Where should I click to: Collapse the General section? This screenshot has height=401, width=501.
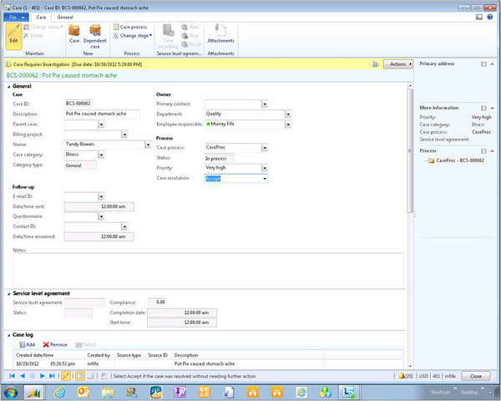pos(9,85)
